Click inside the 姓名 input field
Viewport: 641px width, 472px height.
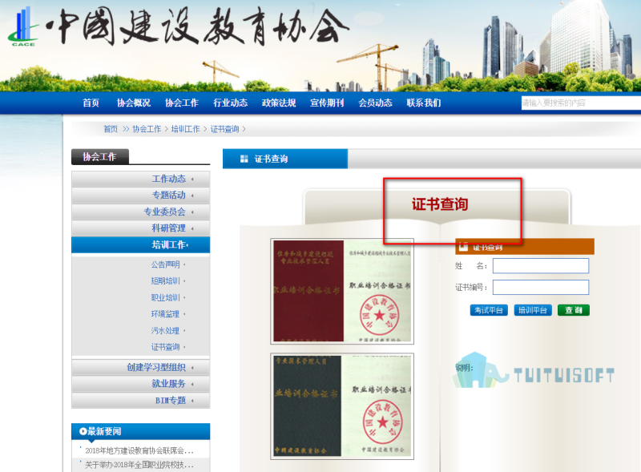(x=541, y=265)
